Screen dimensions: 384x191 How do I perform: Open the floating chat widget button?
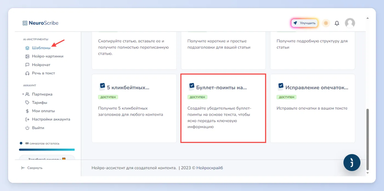(352, 163)
